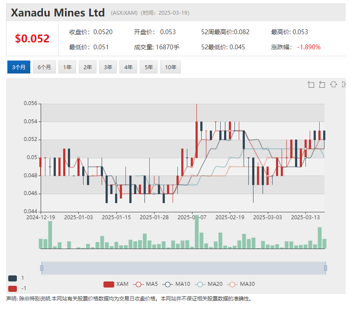Click the tallest green volume bar

coord(197,232)
